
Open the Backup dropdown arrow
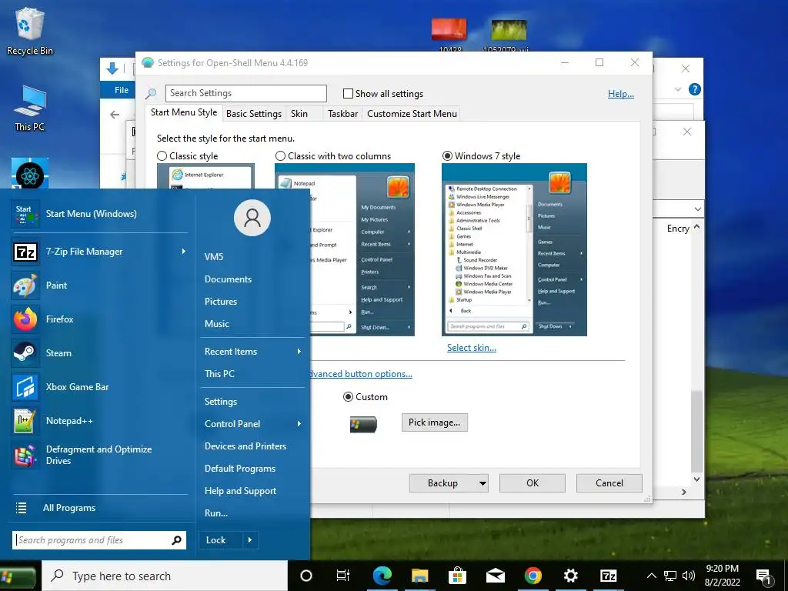(x=482, y=483)
